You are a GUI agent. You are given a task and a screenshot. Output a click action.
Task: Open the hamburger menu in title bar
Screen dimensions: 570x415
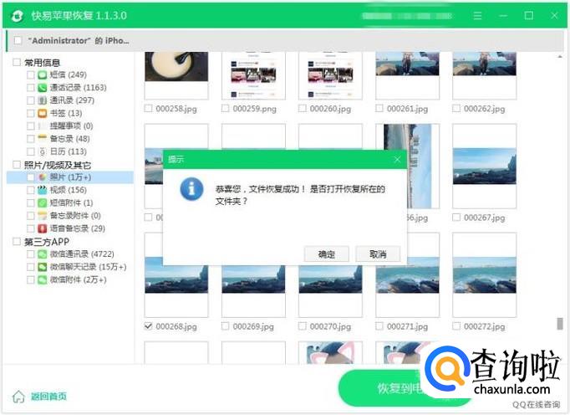(x=477, y=15)
